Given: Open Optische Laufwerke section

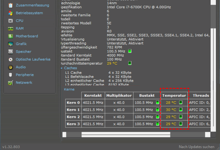Looking at the screenshot, I should (x=33, y=59).
